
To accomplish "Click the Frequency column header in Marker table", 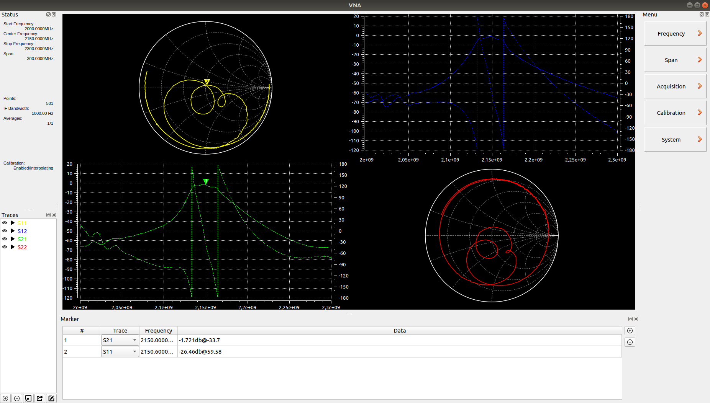I will (x=158, y=331).
